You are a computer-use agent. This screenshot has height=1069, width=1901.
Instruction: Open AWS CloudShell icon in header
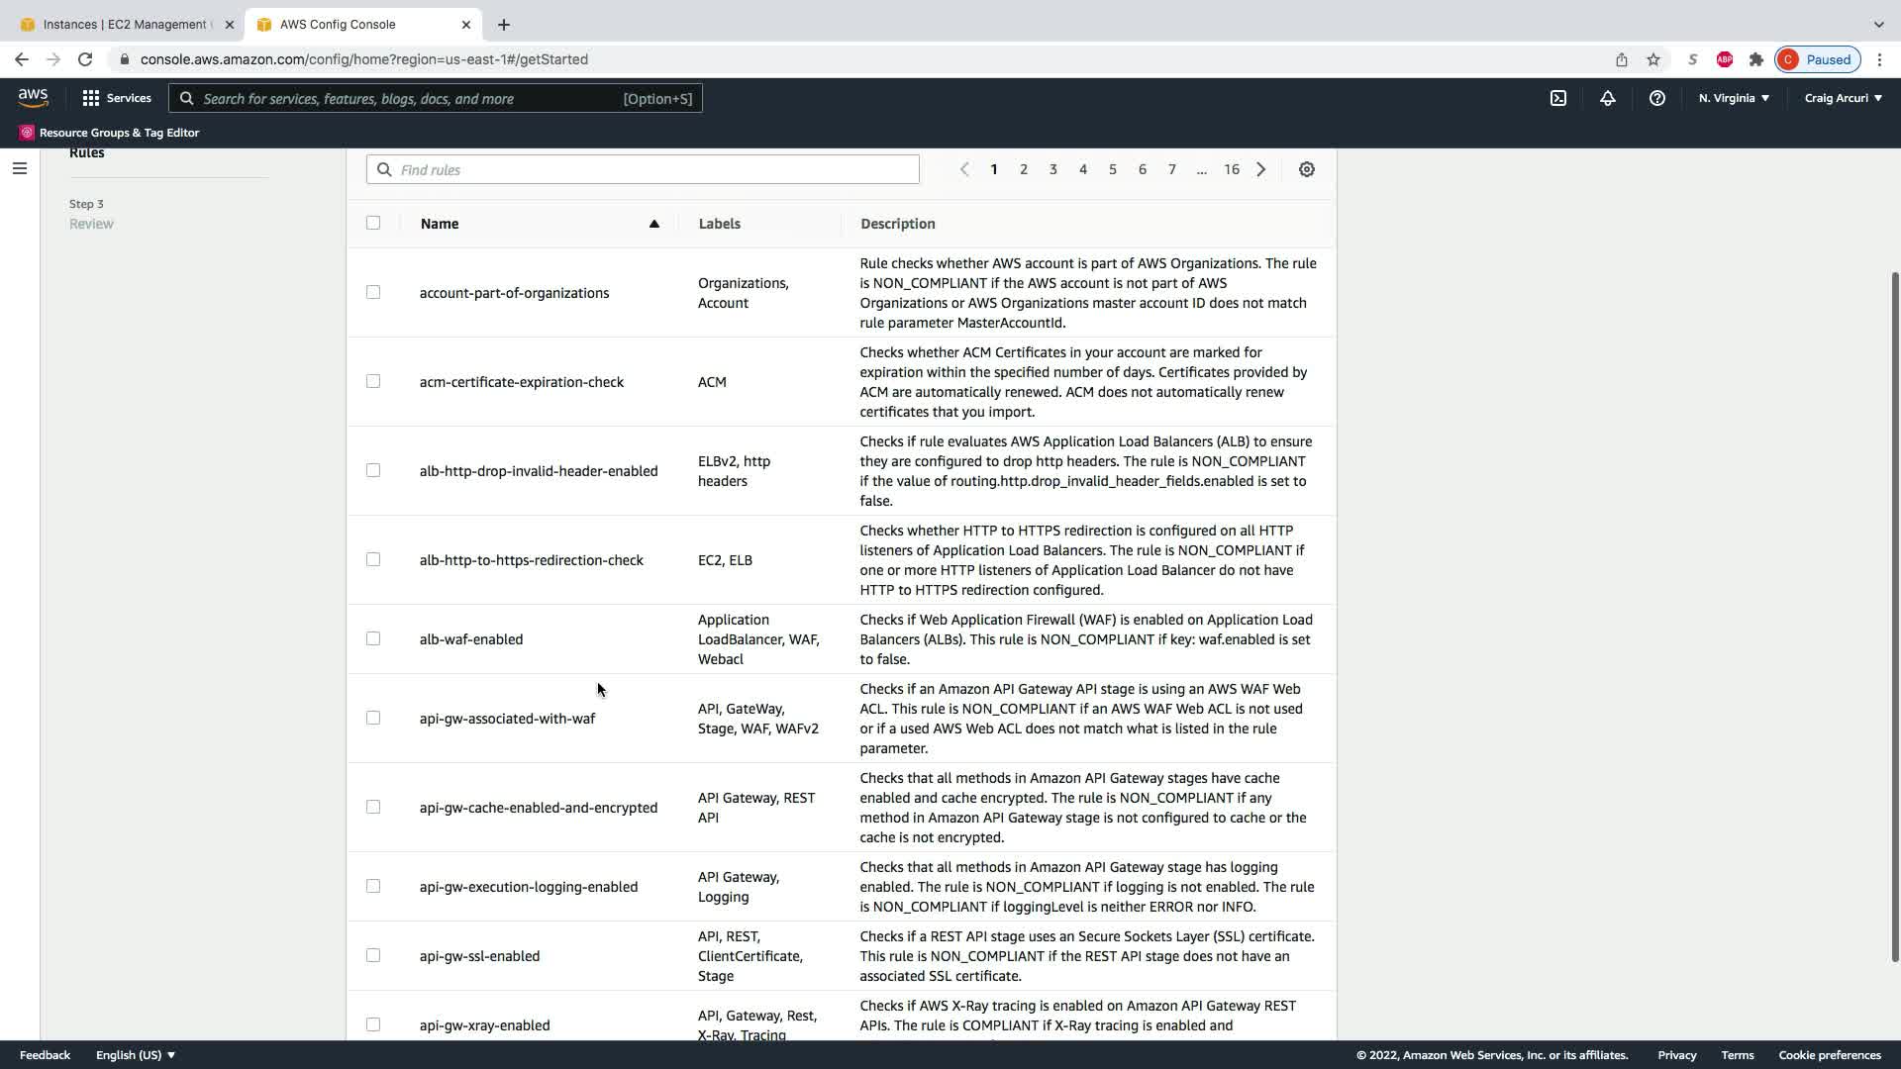[x=1558, y=98]
